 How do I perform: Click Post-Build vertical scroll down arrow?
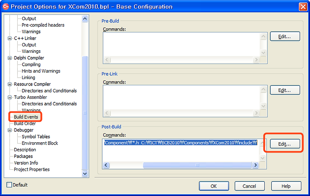point(263,158)
